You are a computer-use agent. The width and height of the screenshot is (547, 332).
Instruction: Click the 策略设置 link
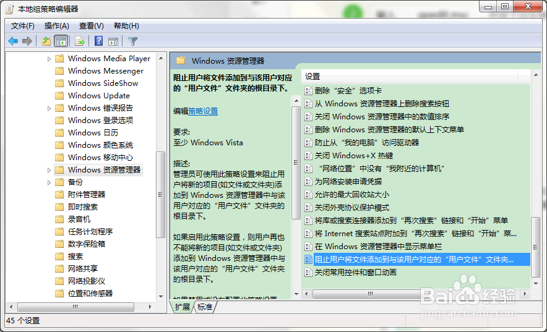pyautogui.click(x=203, y=111)
